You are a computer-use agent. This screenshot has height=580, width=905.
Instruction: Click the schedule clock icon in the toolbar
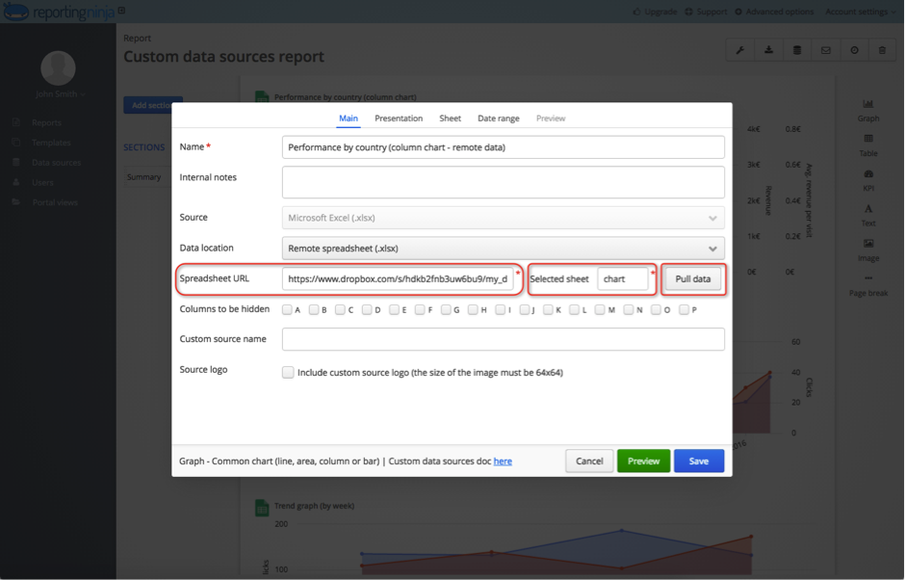pos(854,48)
